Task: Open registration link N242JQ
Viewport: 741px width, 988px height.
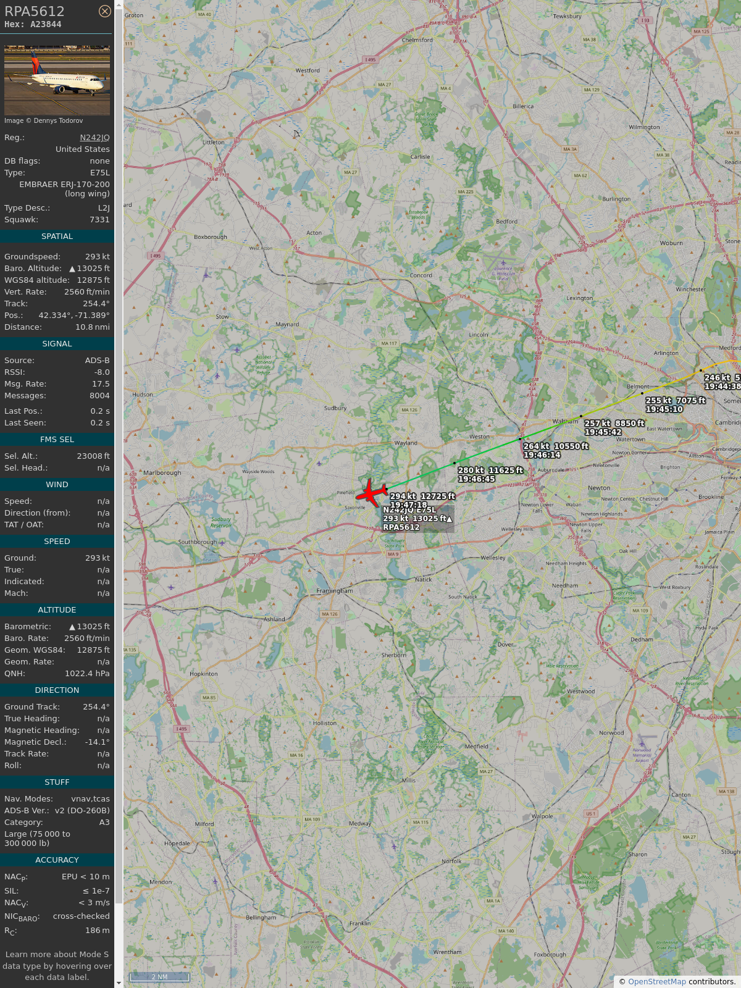Action: click(94, 138)
